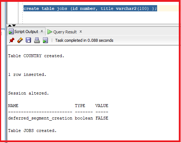Select the deferred_segment_creation parameter name

pos(40,118)
